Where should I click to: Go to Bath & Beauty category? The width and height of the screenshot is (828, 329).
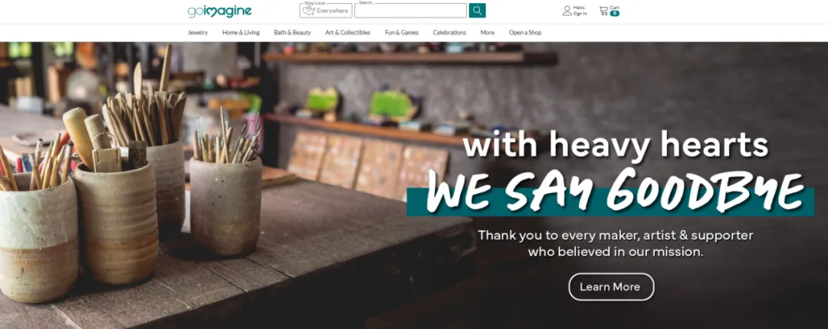tap(293, 33)
